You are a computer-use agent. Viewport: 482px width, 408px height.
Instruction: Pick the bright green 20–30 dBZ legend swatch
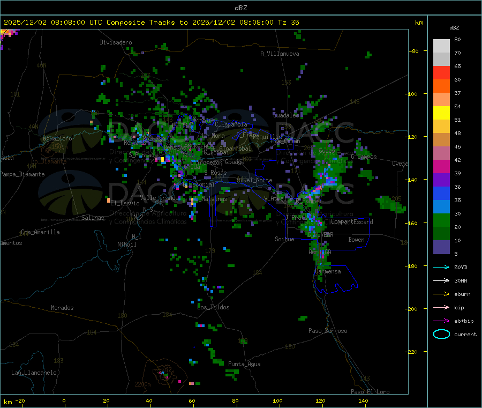coord(441,220)
